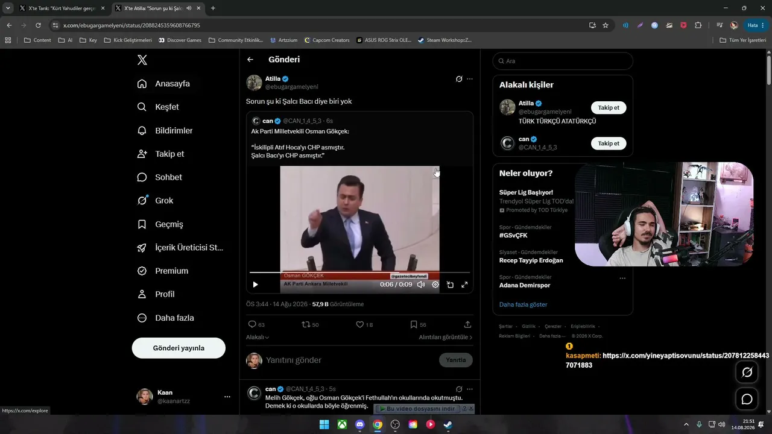Open the apps grid in bookmarks bar
Viewport: 772px width, 434px height.
(x=8, y=40)
